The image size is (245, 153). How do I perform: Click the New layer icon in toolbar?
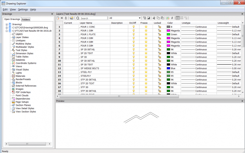(58, 18)
